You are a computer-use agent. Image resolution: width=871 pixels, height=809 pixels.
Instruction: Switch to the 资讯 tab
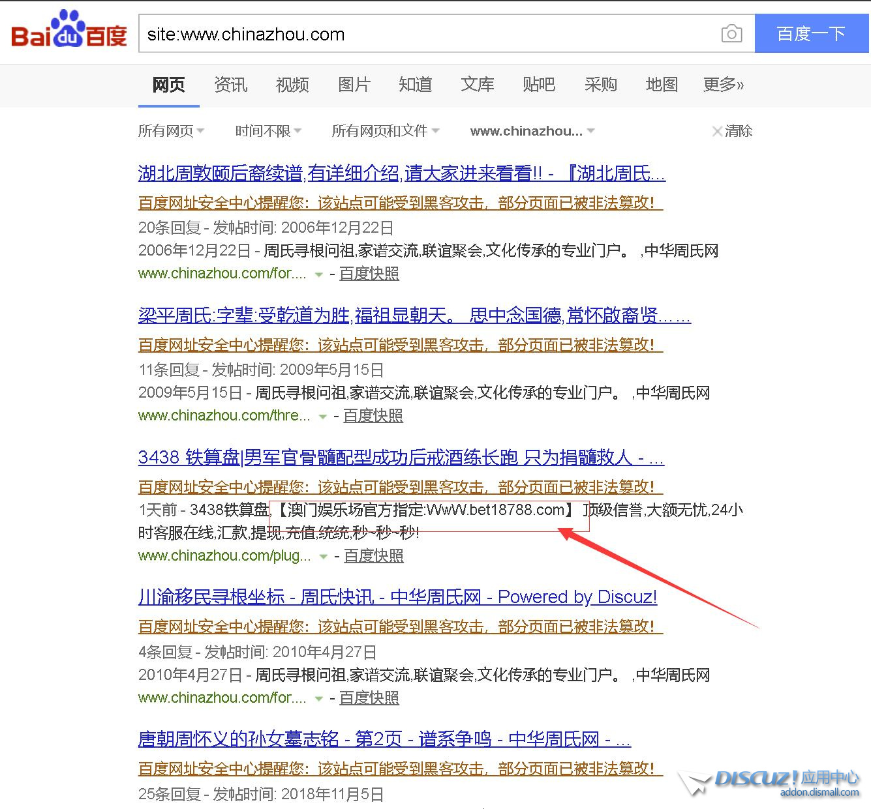[231, 85]
